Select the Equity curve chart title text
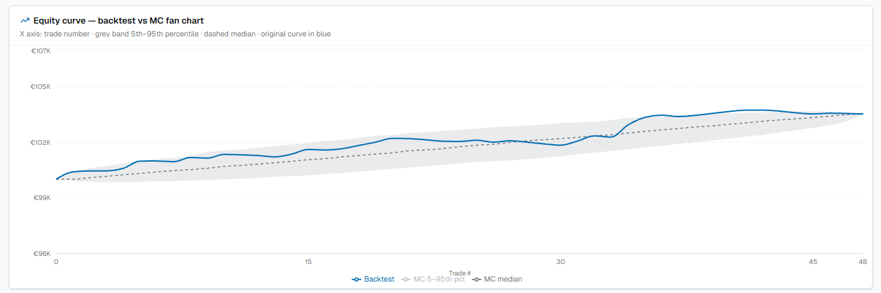The width and height of the screenshot is (881, 293). [x=119, y=21]
